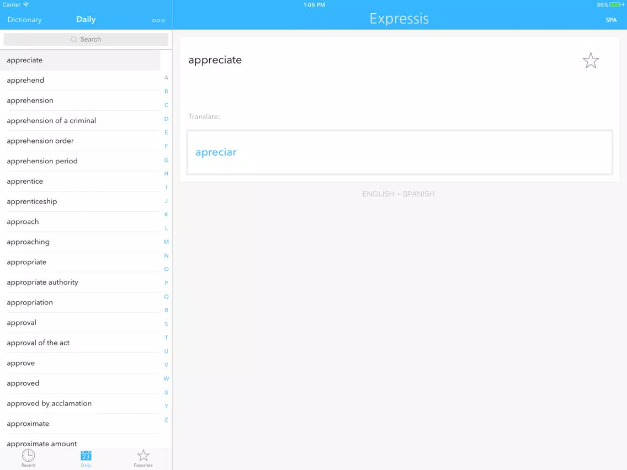Jump to letter H in index
The image size is (627, 470).
[x=166, y=173]
